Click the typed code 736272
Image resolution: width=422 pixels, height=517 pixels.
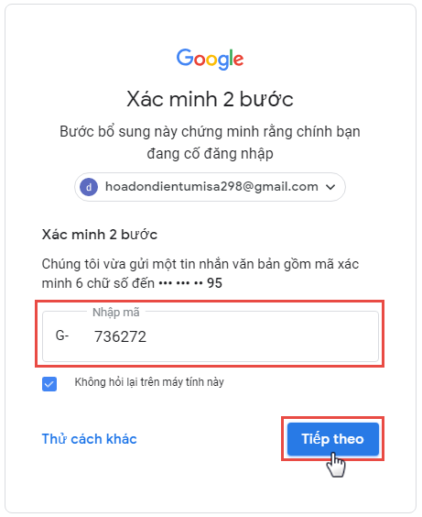[x=120, y=336]
